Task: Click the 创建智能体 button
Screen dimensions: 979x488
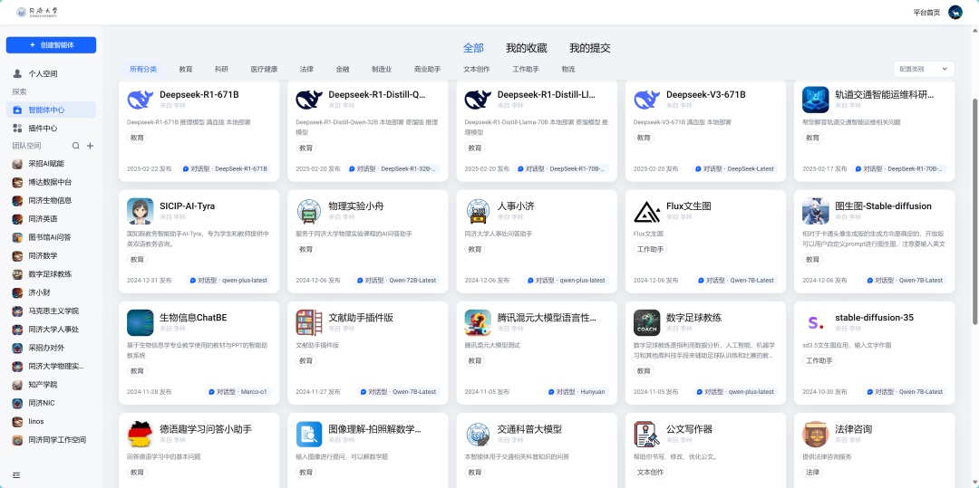Action: tap(51, 45)
